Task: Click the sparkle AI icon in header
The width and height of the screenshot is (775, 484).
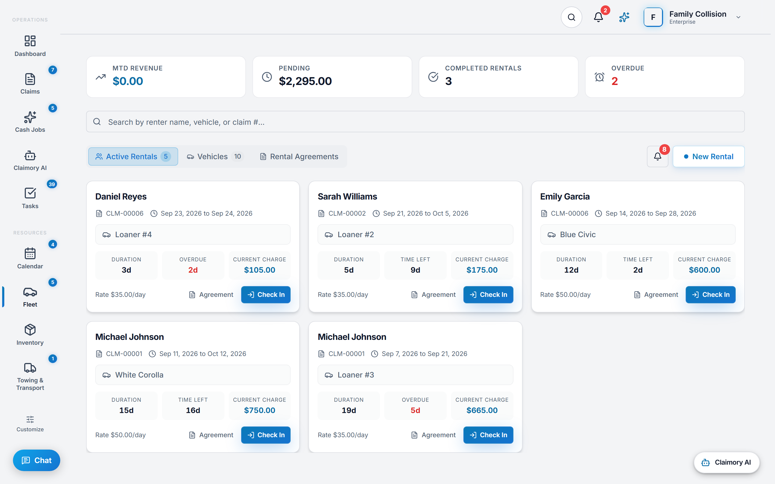Action: click(x=624, y=17)
